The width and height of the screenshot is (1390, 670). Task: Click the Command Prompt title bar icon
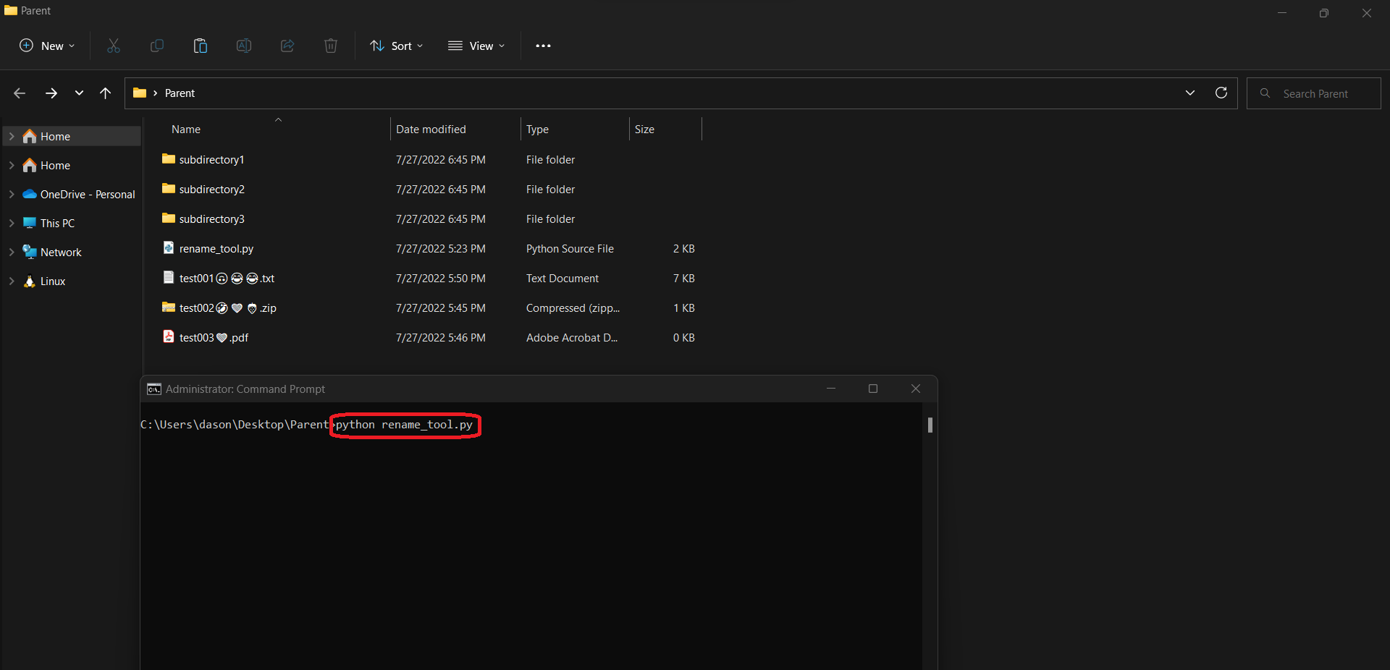154,389
